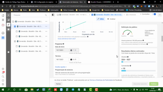This screenshot has height=92, width=163.
Task: Open the help question mark icon
Action: click(3, 80)
